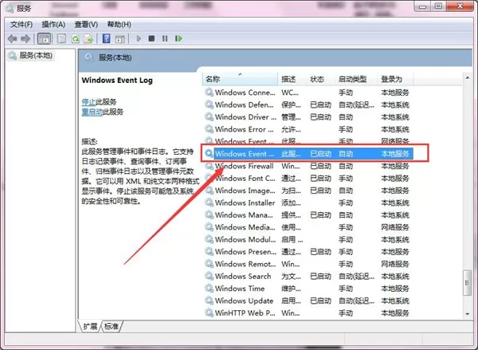Select the WinHTTP Web P... service row
478x350 pixels.
[308, 313]
